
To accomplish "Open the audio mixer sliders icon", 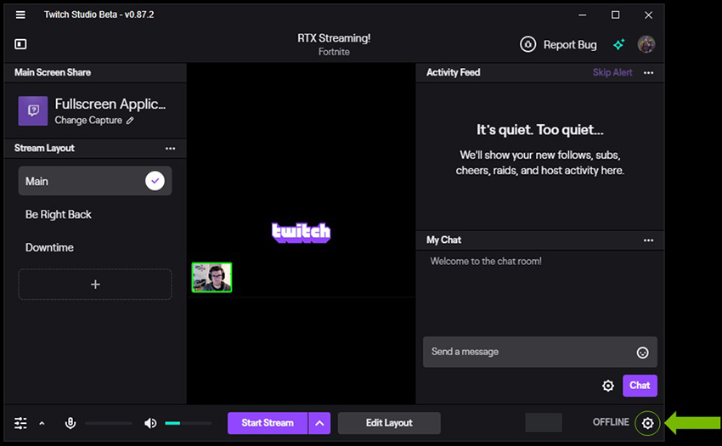I will point(20,423).
